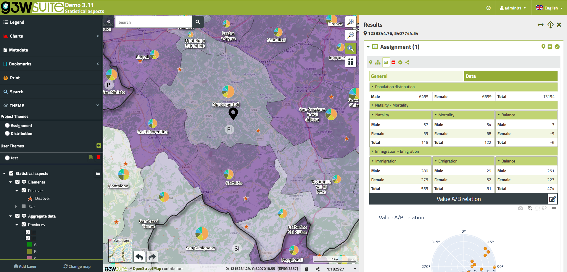Click the share icon in results toolbar

pyautogui.click(x=407, y=62)
